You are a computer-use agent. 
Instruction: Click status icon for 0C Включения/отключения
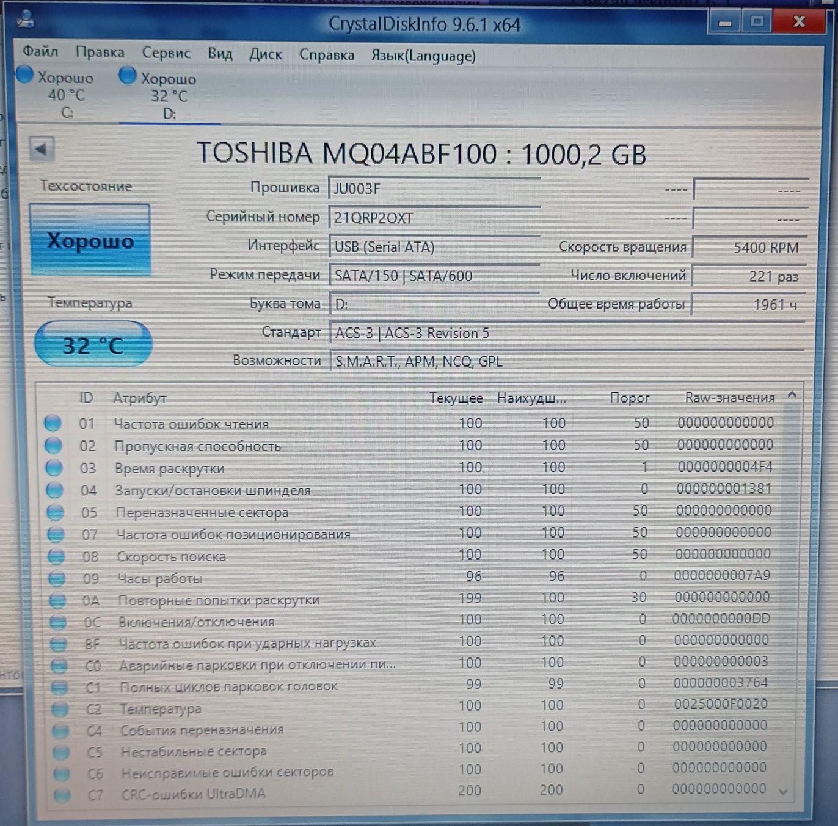59,623
